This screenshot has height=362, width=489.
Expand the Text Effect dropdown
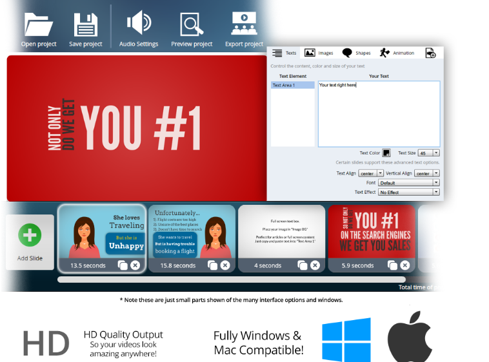click(436, 192)
